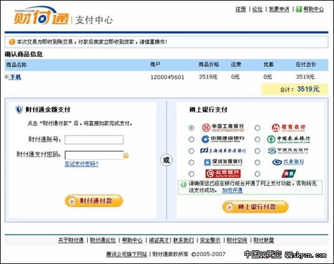Open the 帮助中心 link at top
This screenshot has height=264, width=334.
pyautogui.click(x=313, y=9)
